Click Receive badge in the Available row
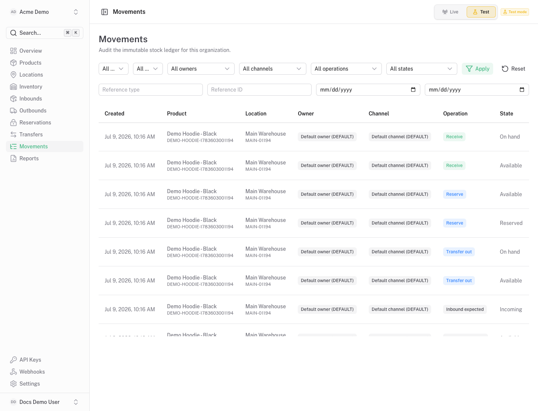Screen dimensions: 538x411 [x=454, y=166]
